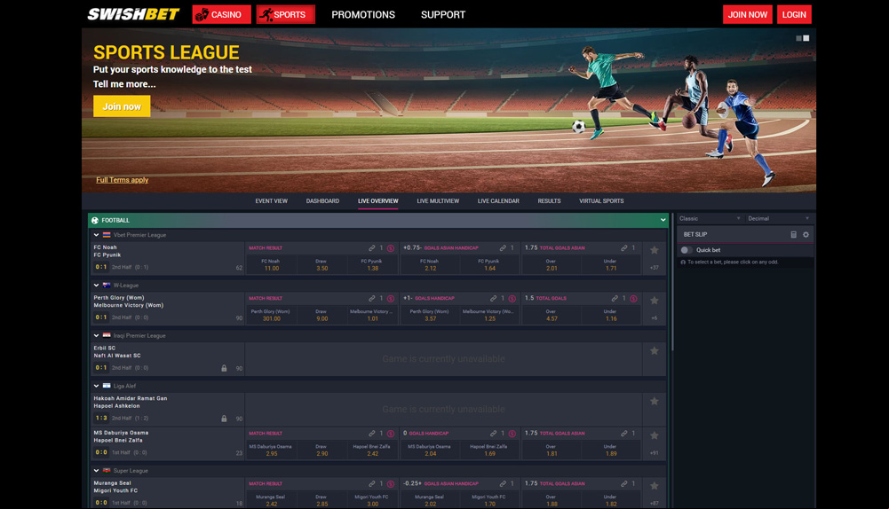
Task: Click the Swishbet logo
Action: [133, 14]
